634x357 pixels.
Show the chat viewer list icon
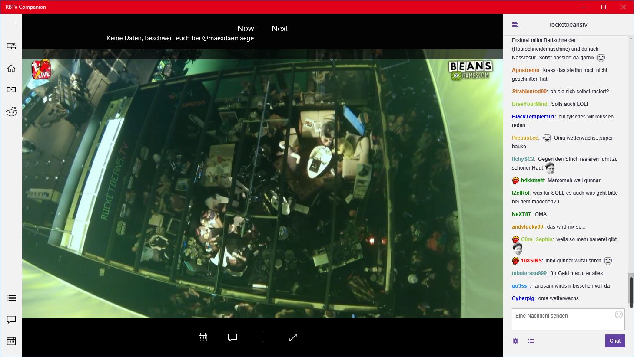click(531, 341)
